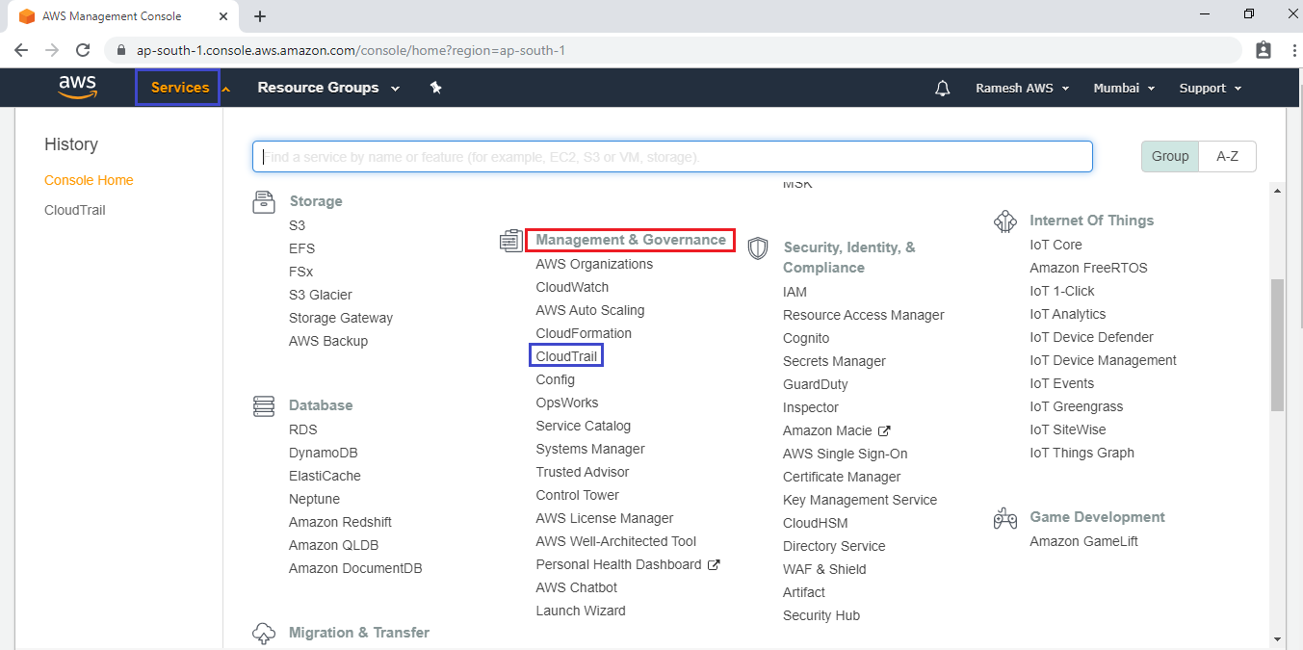Click the services list scrollbar thumb
The width and height of the screenshot is (1303, 650).
point(1278,344)
